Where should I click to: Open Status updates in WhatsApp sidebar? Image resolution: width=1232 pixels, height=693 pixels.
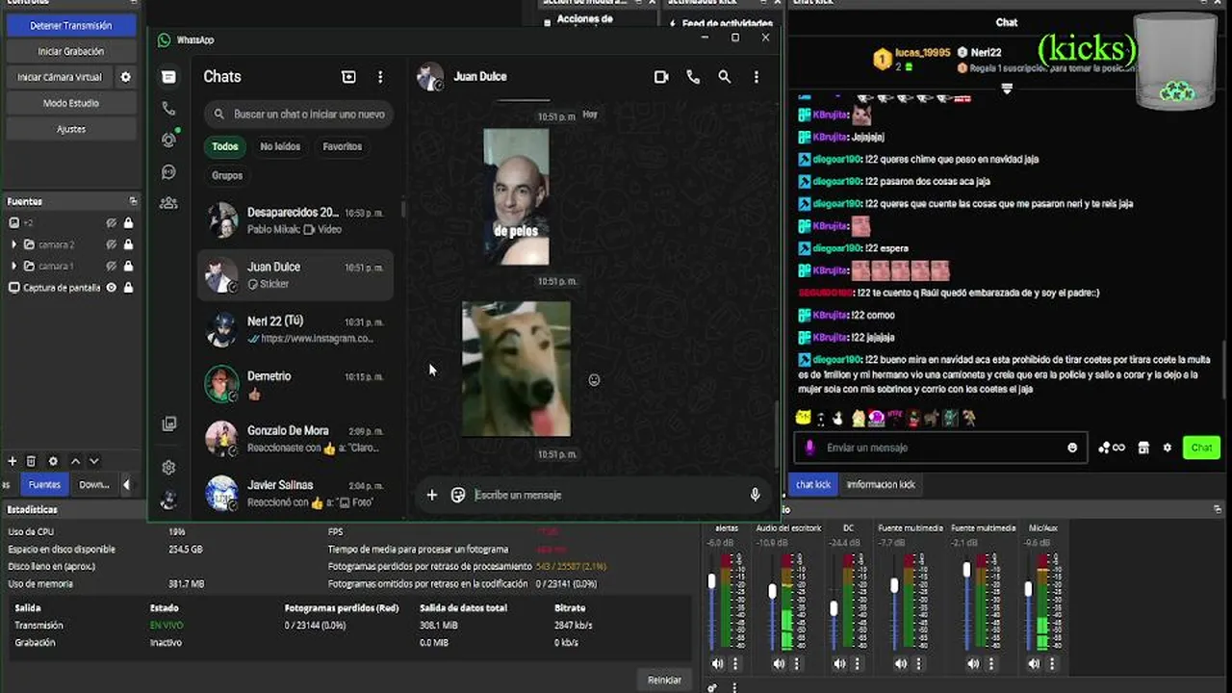pos(168,140)
